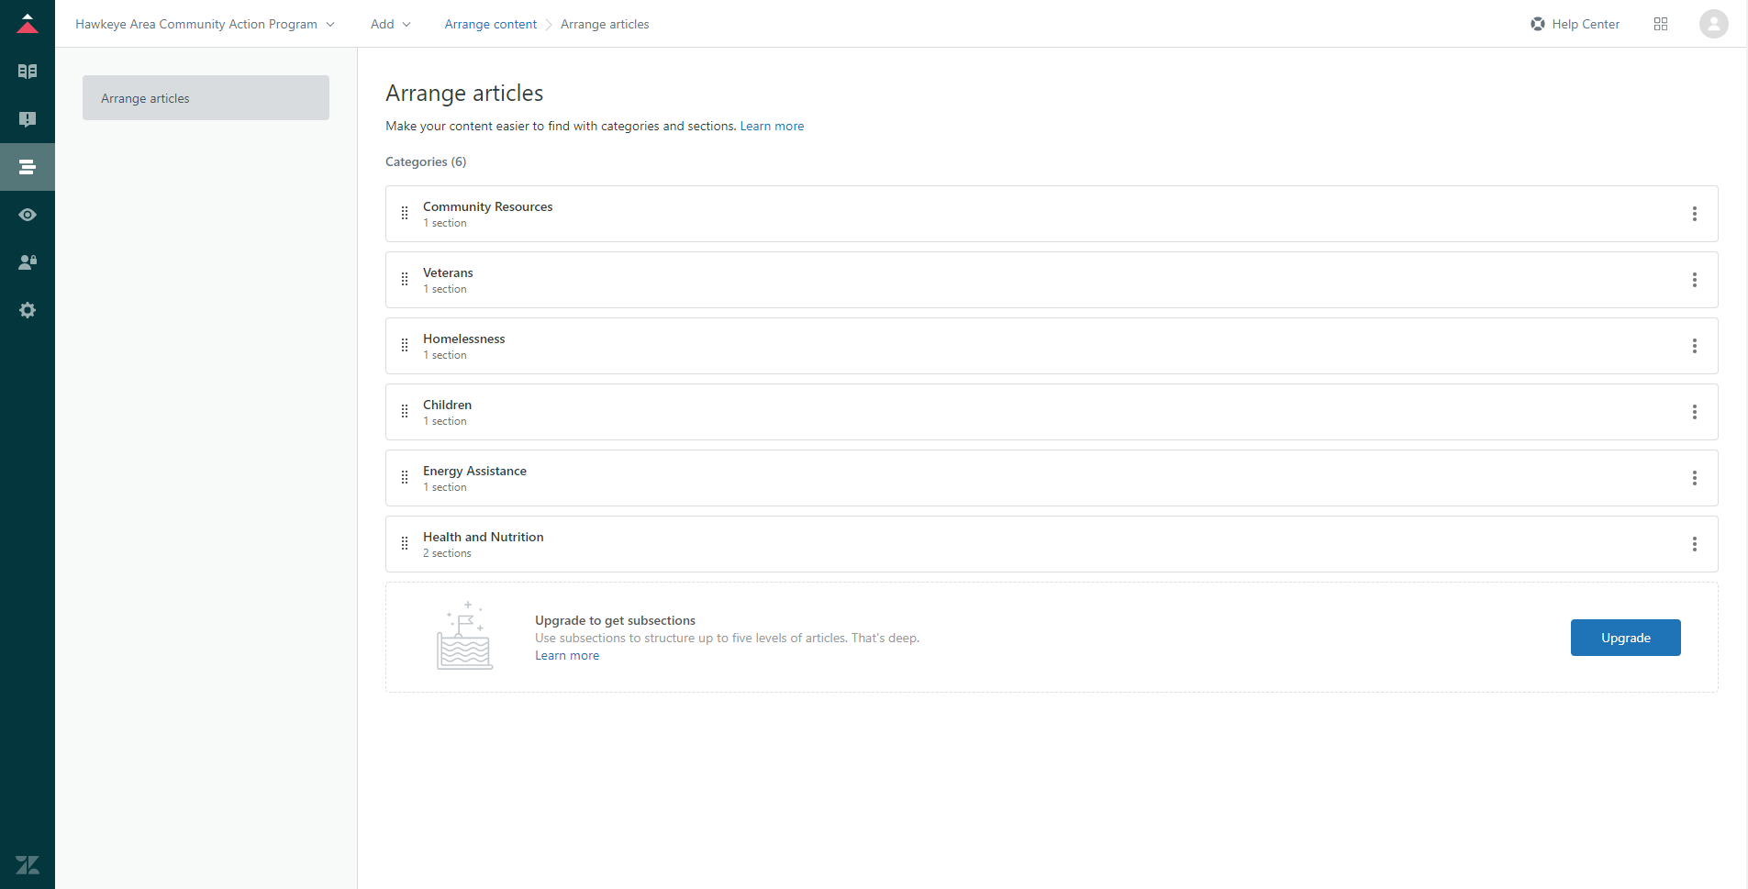The height and width of the screenshot is (889, 1748).
Task: Click the Help Center link
Action: pos(1575,24)
